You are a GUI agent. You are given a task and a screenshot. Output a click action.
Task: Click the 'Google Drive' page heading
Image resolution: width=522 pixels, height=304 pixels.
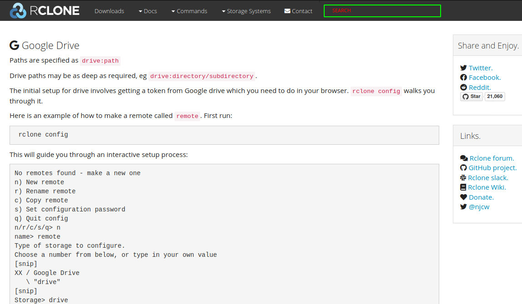tap(50, 45)
